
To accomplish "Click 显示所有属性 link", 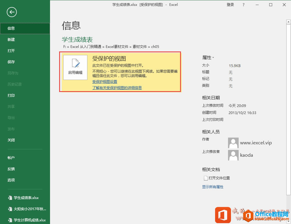I will [x=212, y=187].
